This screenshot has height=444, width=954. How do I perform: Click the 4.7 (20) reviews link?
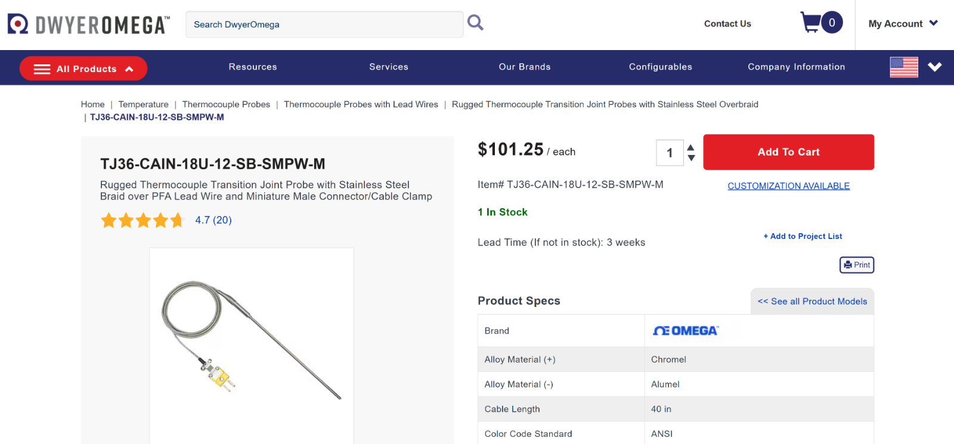pos(213,220)
